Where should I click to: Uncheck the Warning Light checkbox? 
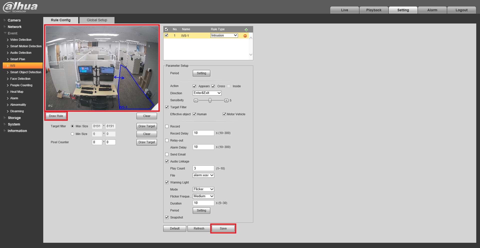[x=167, y=182]
